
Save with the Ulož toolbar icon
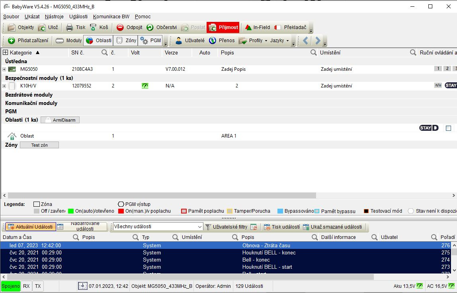42,27
